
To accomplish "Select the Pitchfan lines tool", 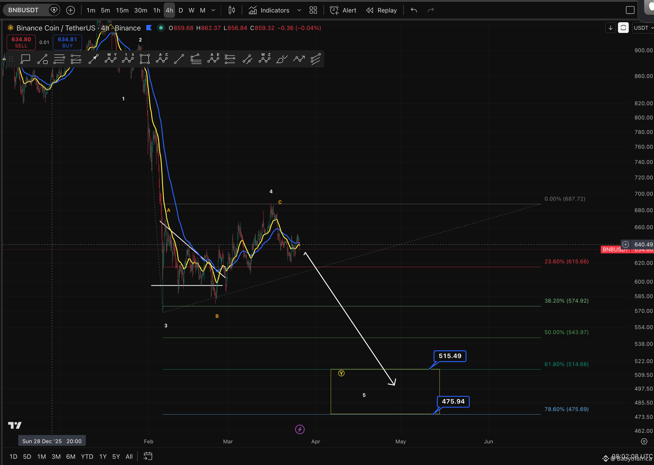I will coord(315,59).
